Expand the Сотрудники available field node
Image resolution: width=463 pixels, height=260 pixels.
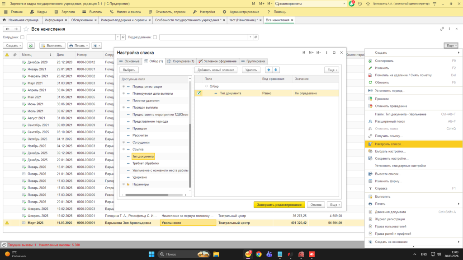[x=123, y=142]
